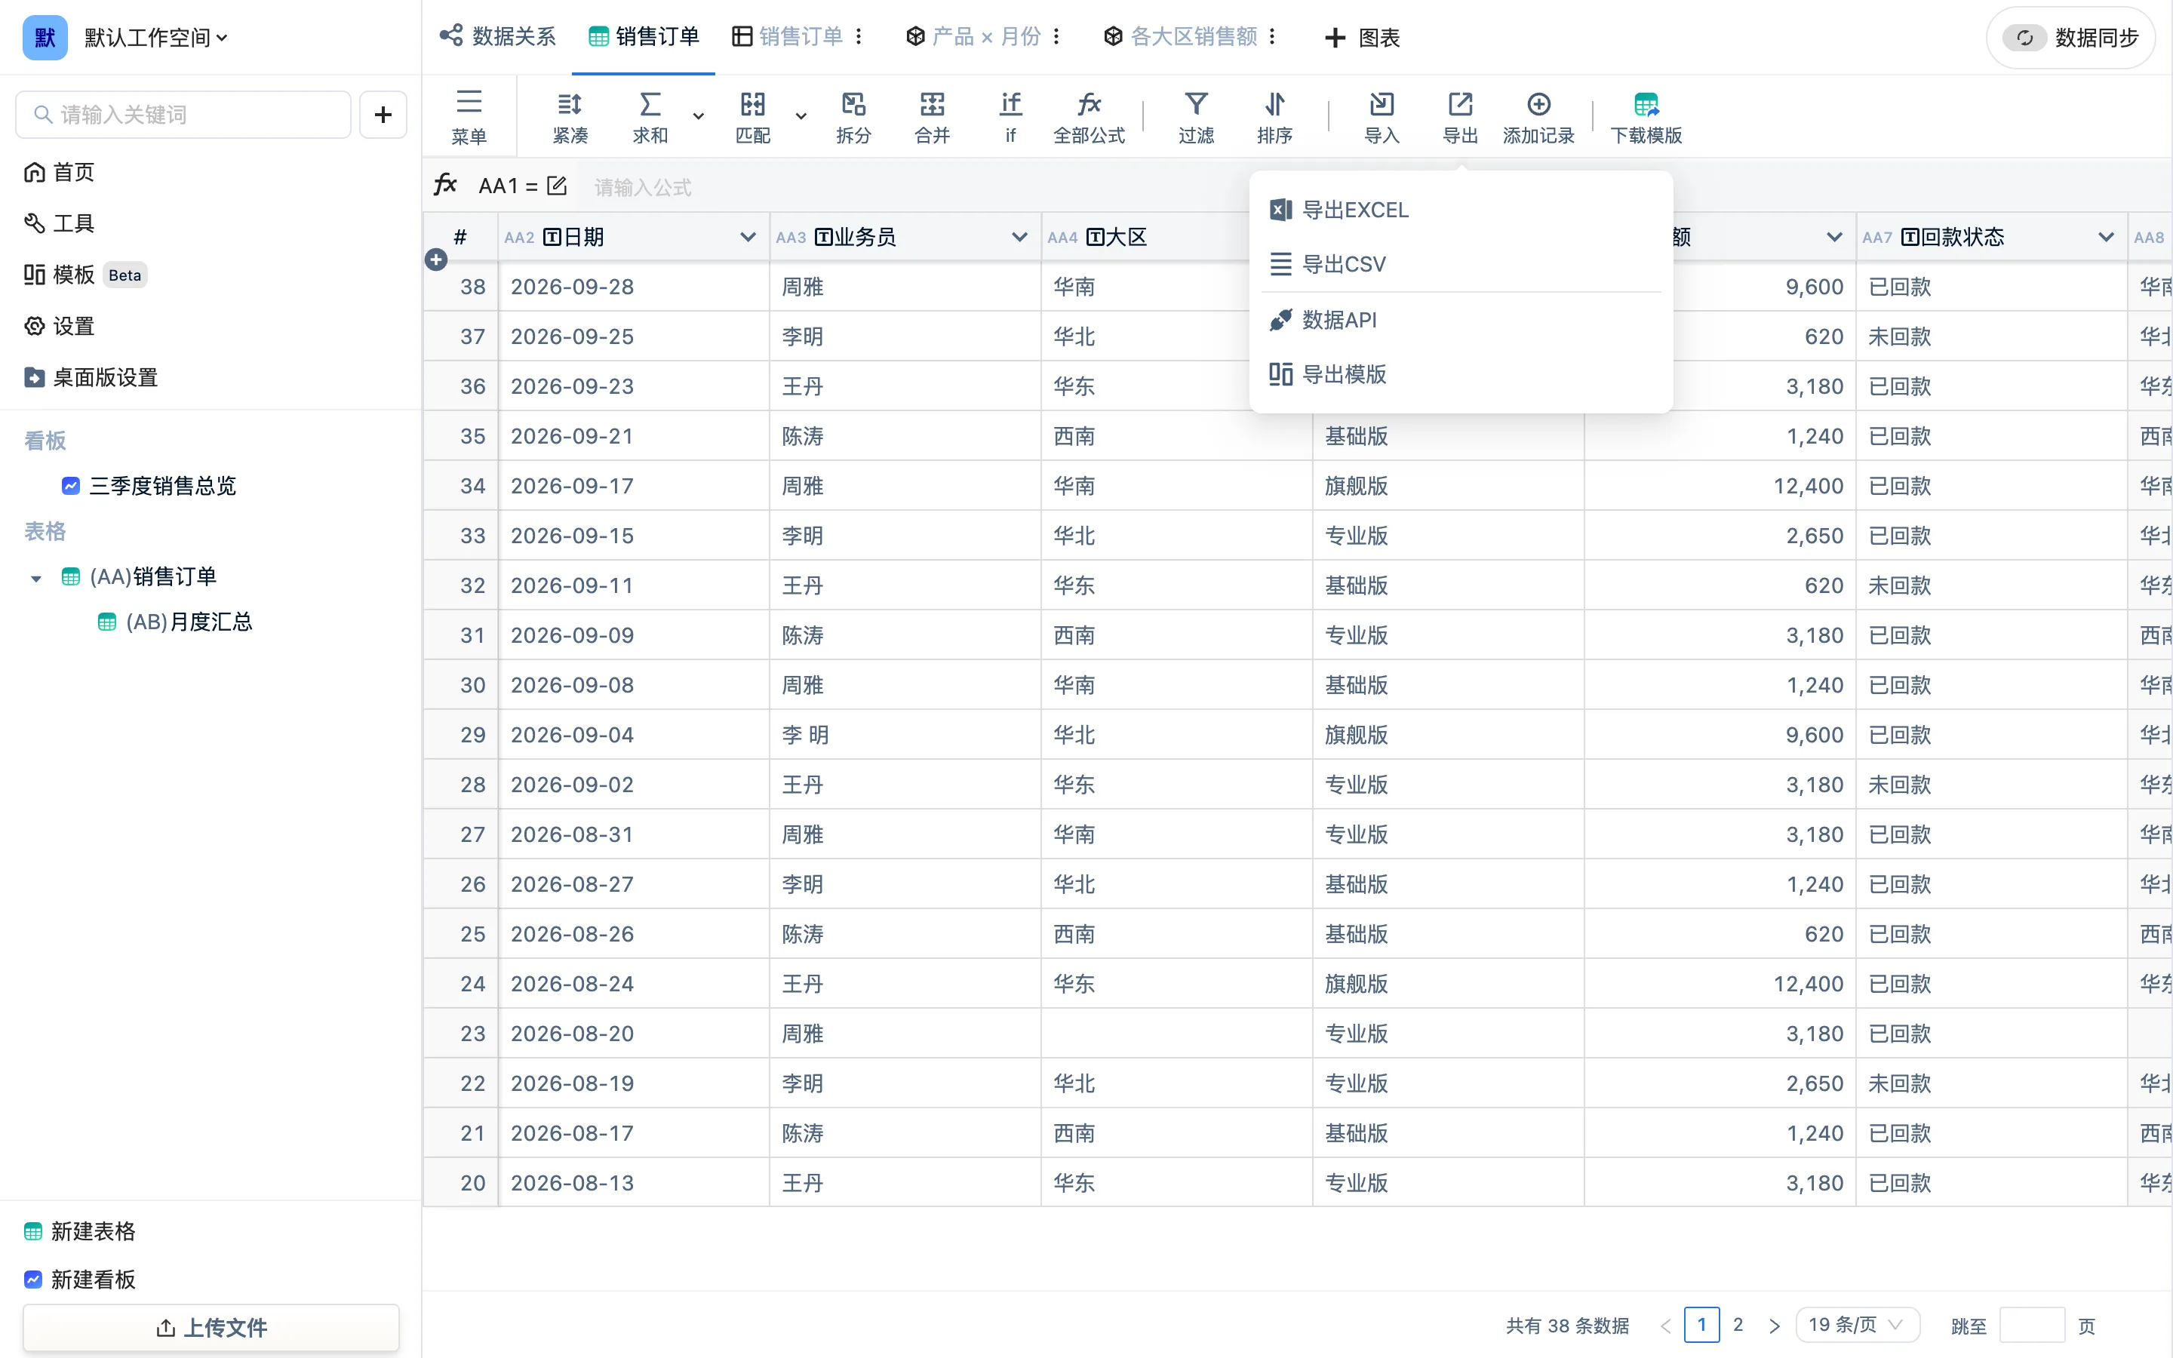
Task: Open the 匹配 match tool
Action: point(752,117)
